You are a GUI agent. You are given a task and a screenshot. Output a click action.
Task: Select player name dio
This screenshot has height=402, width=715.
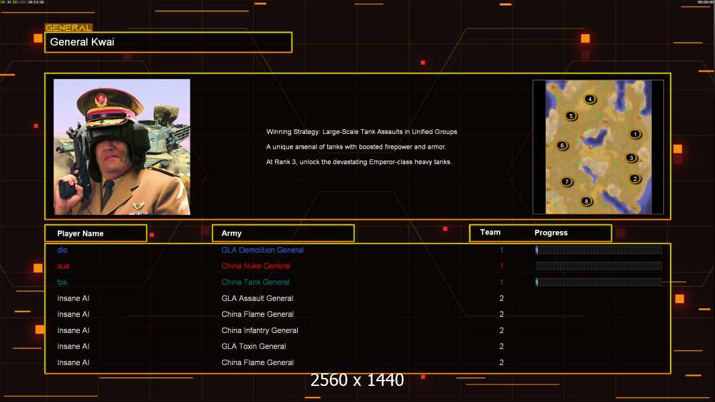[x=62, y=250]
